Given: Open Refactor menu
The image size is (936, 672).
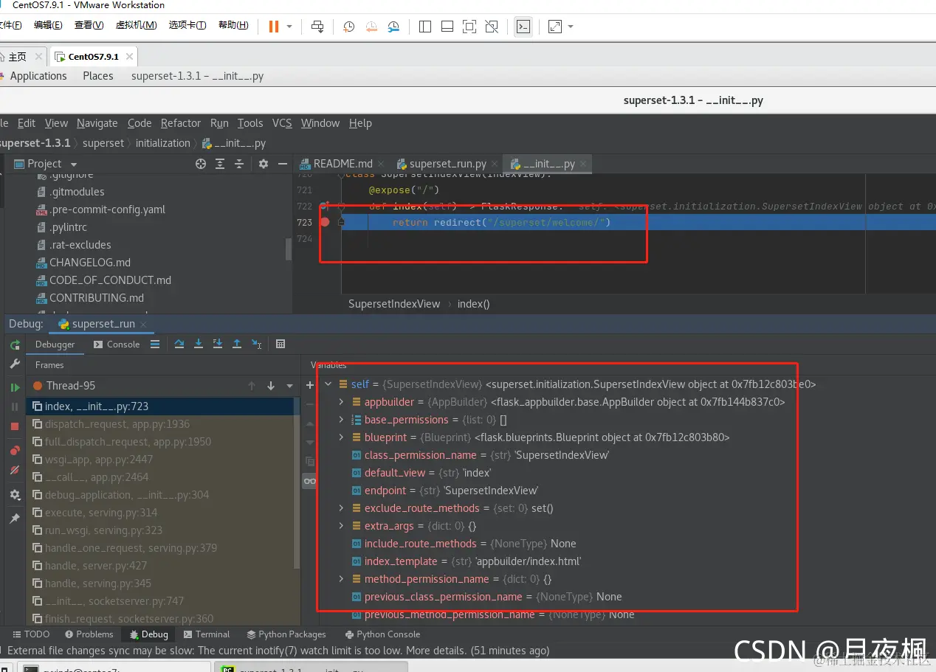Looking at the screenshot, I should point(181,123).
